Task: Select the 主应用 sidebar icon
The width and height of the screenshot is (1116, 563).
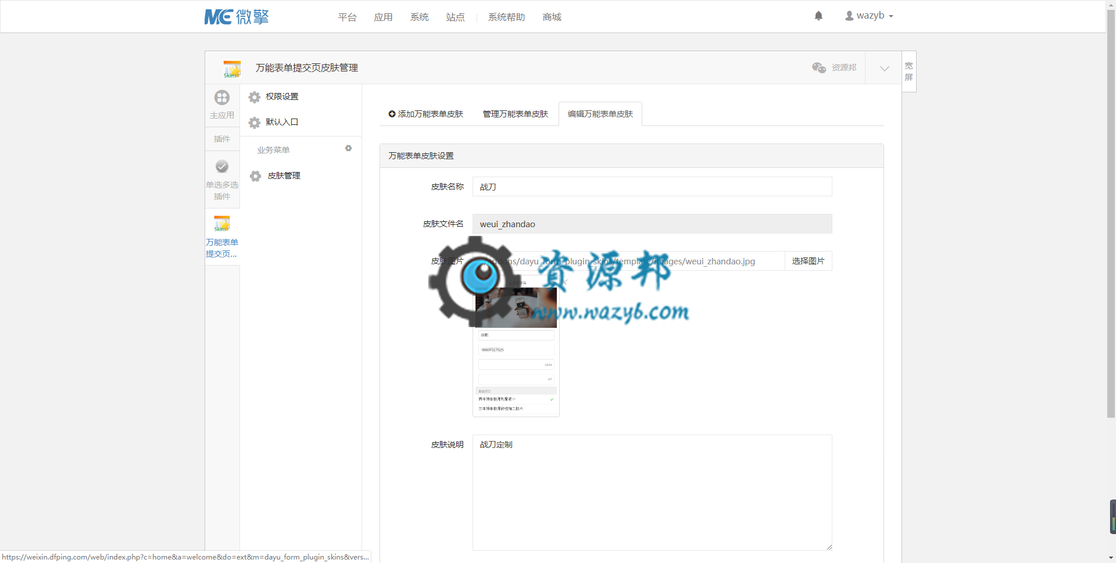Action: 222,98
